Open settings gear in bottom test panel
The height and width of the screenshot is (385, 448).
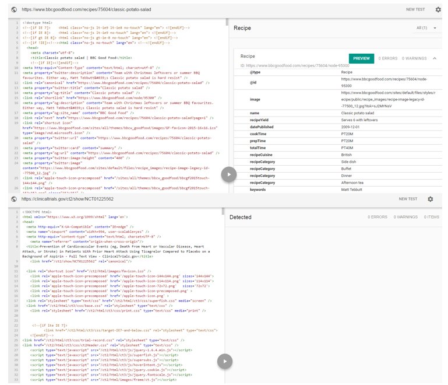[x=431, y=199]
